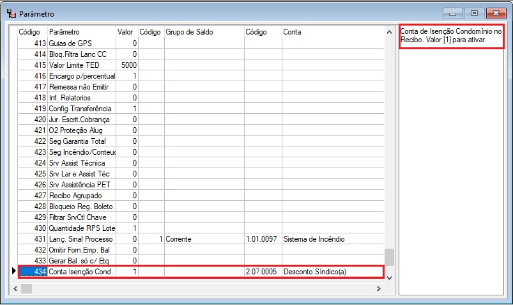Select the 'Valor Limite TED' cell
Screen dimensions: 513x305
pos(82,65)
